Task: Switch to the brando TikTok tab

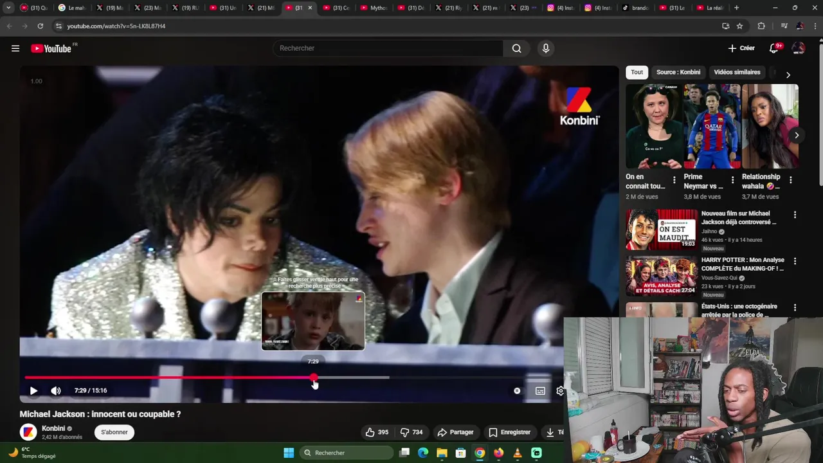Action: [636, 8]
